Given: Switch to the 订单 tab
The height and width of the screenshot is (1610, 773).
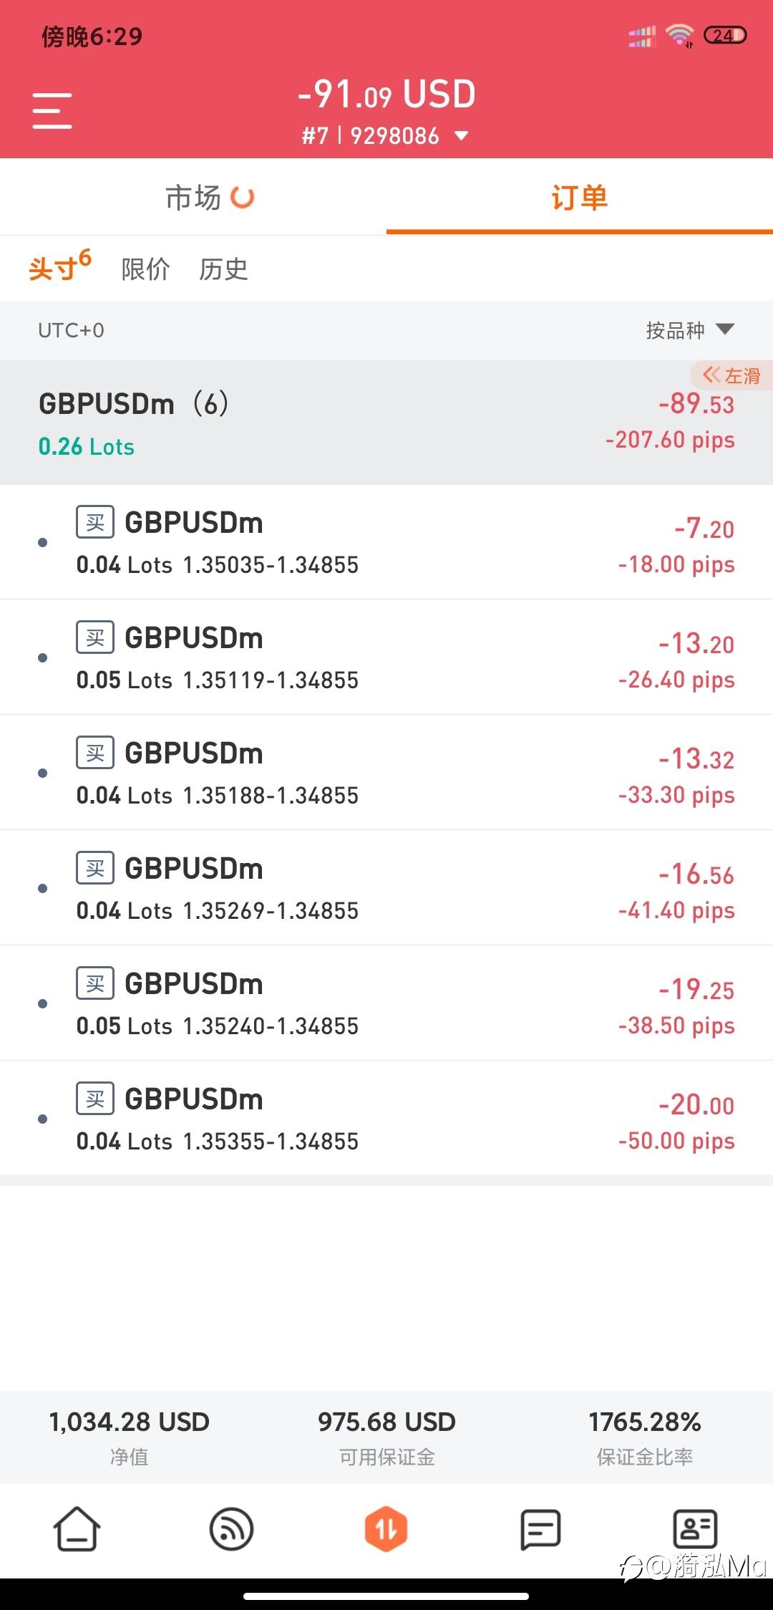Looking at the screenshot, I should (x=580, y=198).
